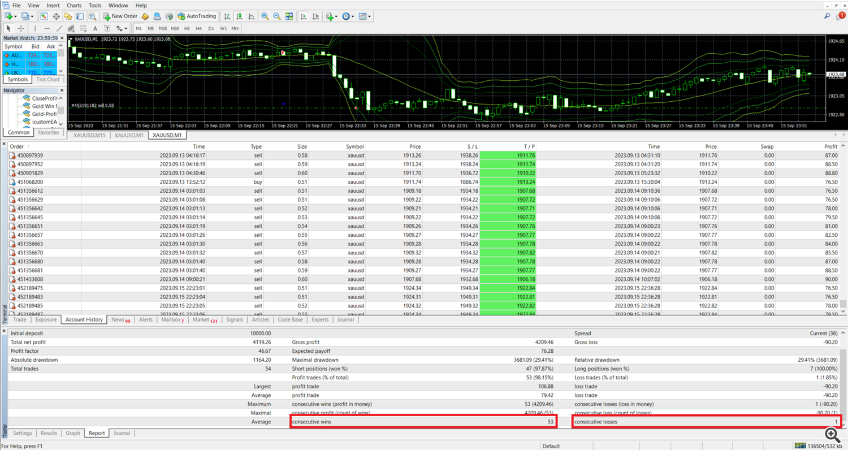Switch to the Graph tab in Tester

pos(72,433)
